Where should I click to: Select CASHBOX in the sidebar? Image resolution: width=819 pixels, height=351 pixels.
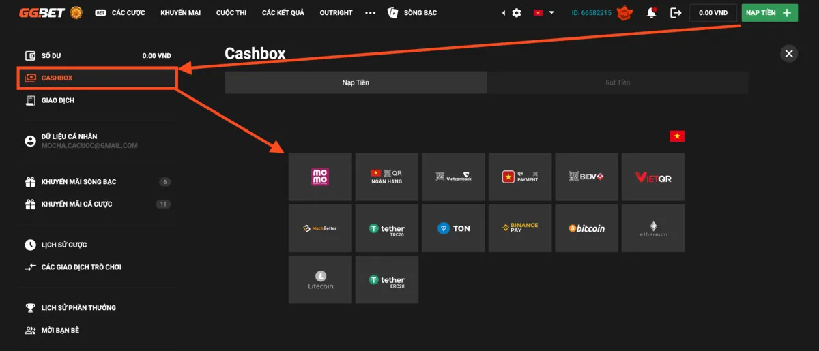(x=98, y=78)
